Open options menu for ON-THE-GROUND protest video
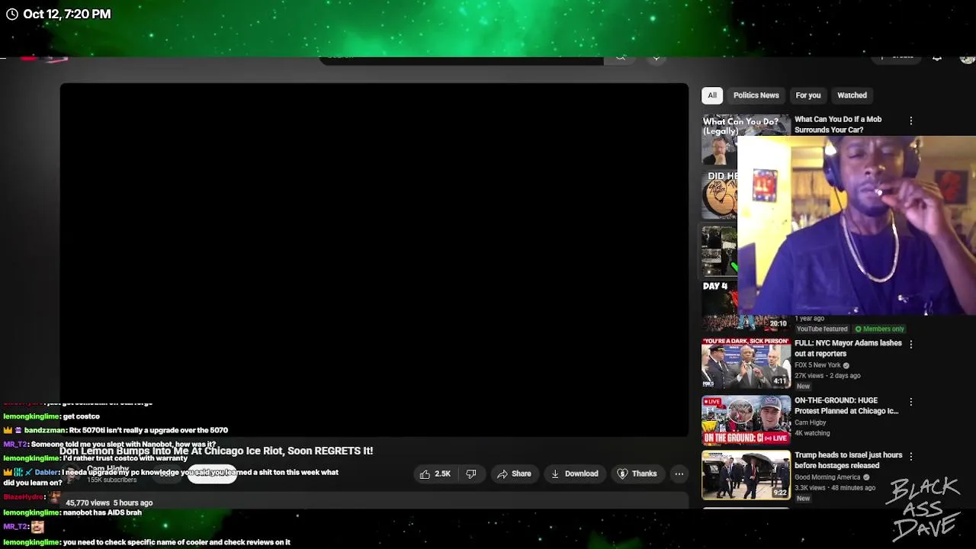This screenshot has width=976, height=549. coord(910,401)
